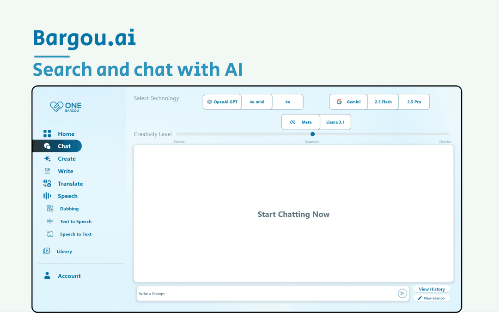Viewport: 499px width, 313px height.
Task: Select the Llama 3.1 model option
Action: (335, 122)
